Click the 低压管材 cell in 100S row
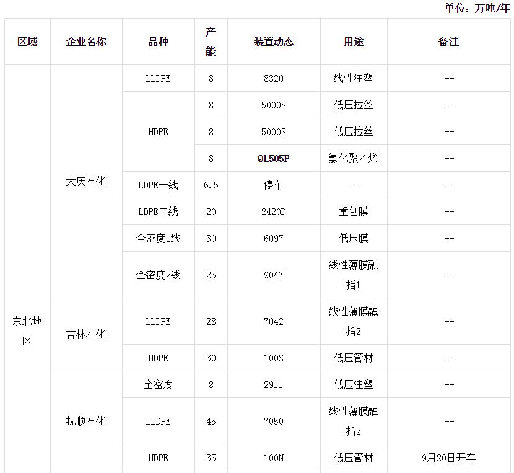Image resolution: width=514 pixels, height=473 pixels. click(354, 358)
